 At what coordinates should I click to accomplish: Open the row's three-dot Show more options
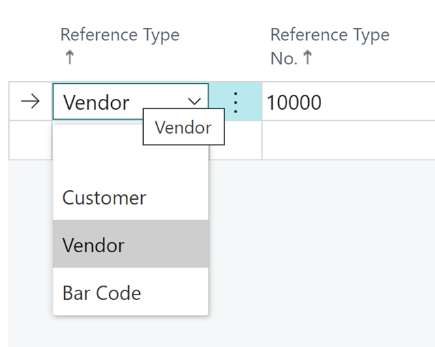(235, 102)
